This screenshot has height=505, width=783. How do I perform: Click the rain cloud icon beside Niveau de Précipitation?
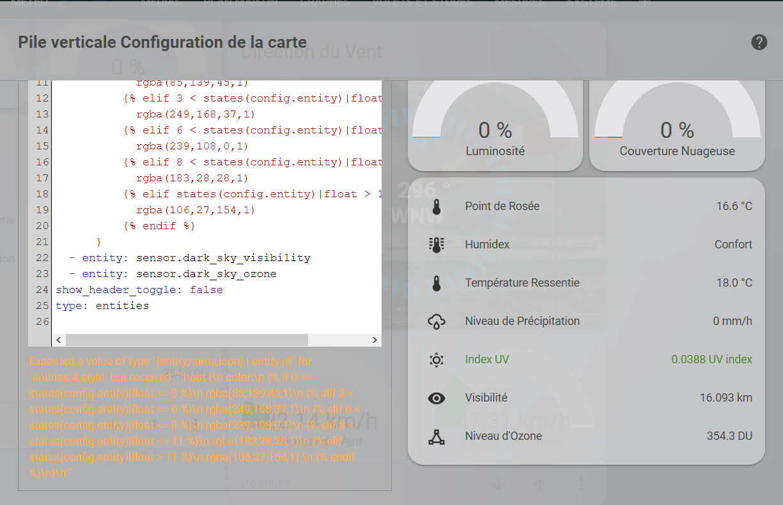(x=436, y=320)
